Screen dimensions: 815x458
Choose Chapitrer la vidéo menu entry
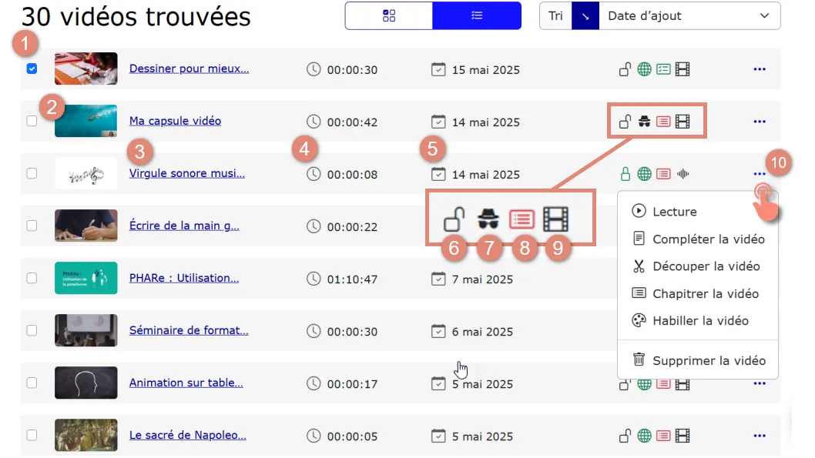tap(698, 293)
